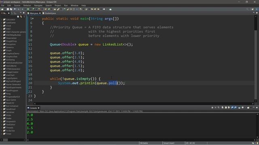Toggle Scroll Lock in Console toolbar

pos(226,108)
